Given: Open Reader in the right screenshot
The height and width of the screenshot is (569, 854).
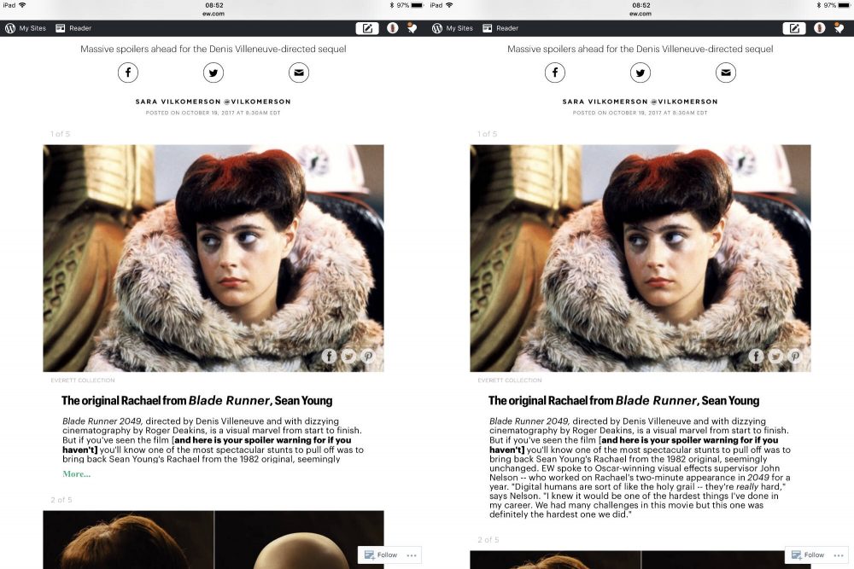Looking at the screenshot, I should click(x=500, y=28).
